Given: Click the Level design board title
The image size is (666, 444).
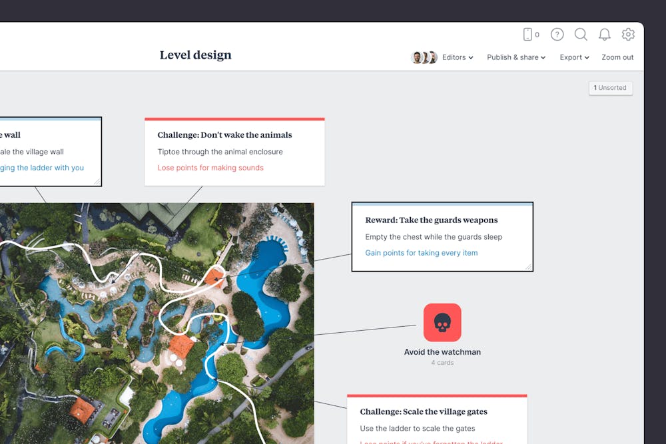Looking at the screenshot, I should 195,55.
